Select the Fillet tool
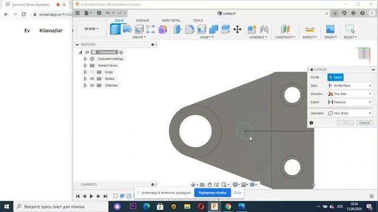Image resolution: width=378 pixels, height=212 pixels. [190, 29]
